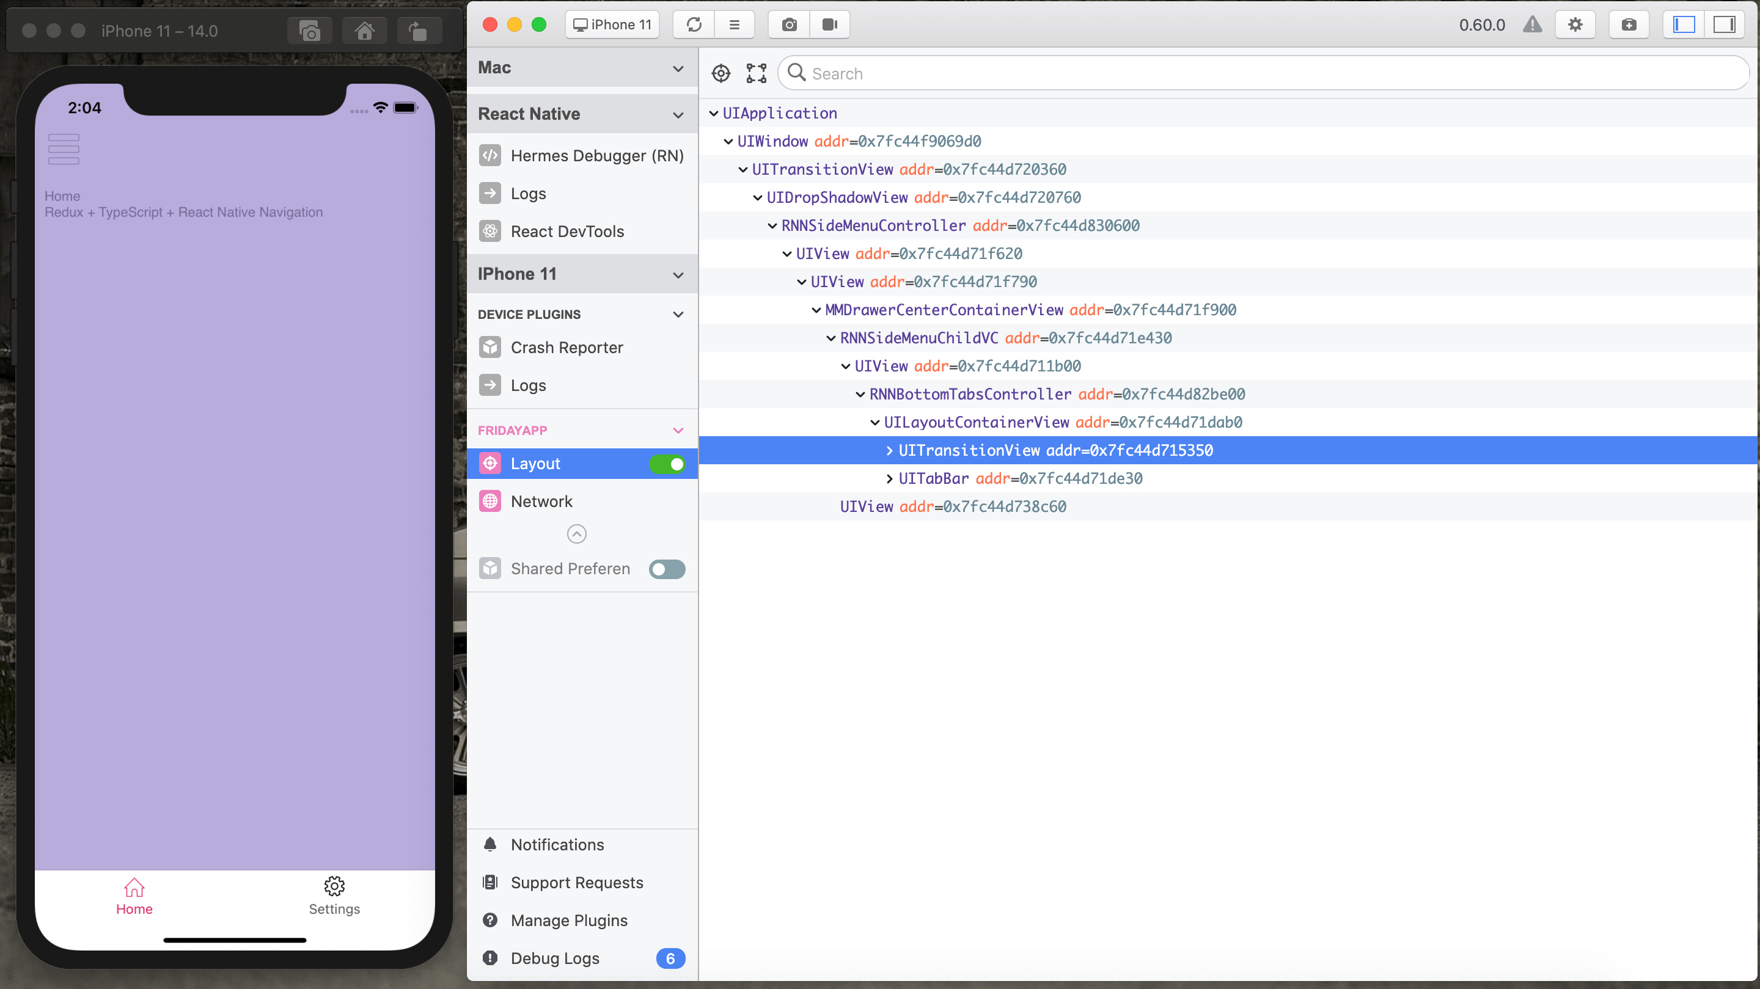Click the Manage Plugins button

point(570,920)
